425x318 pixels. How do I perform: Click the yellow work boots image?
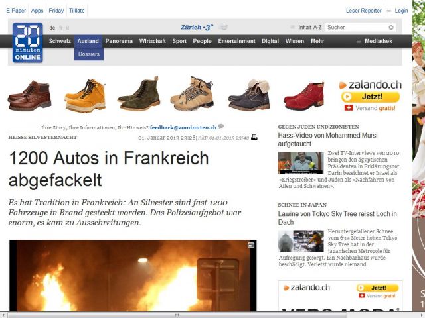coord(85,95)
